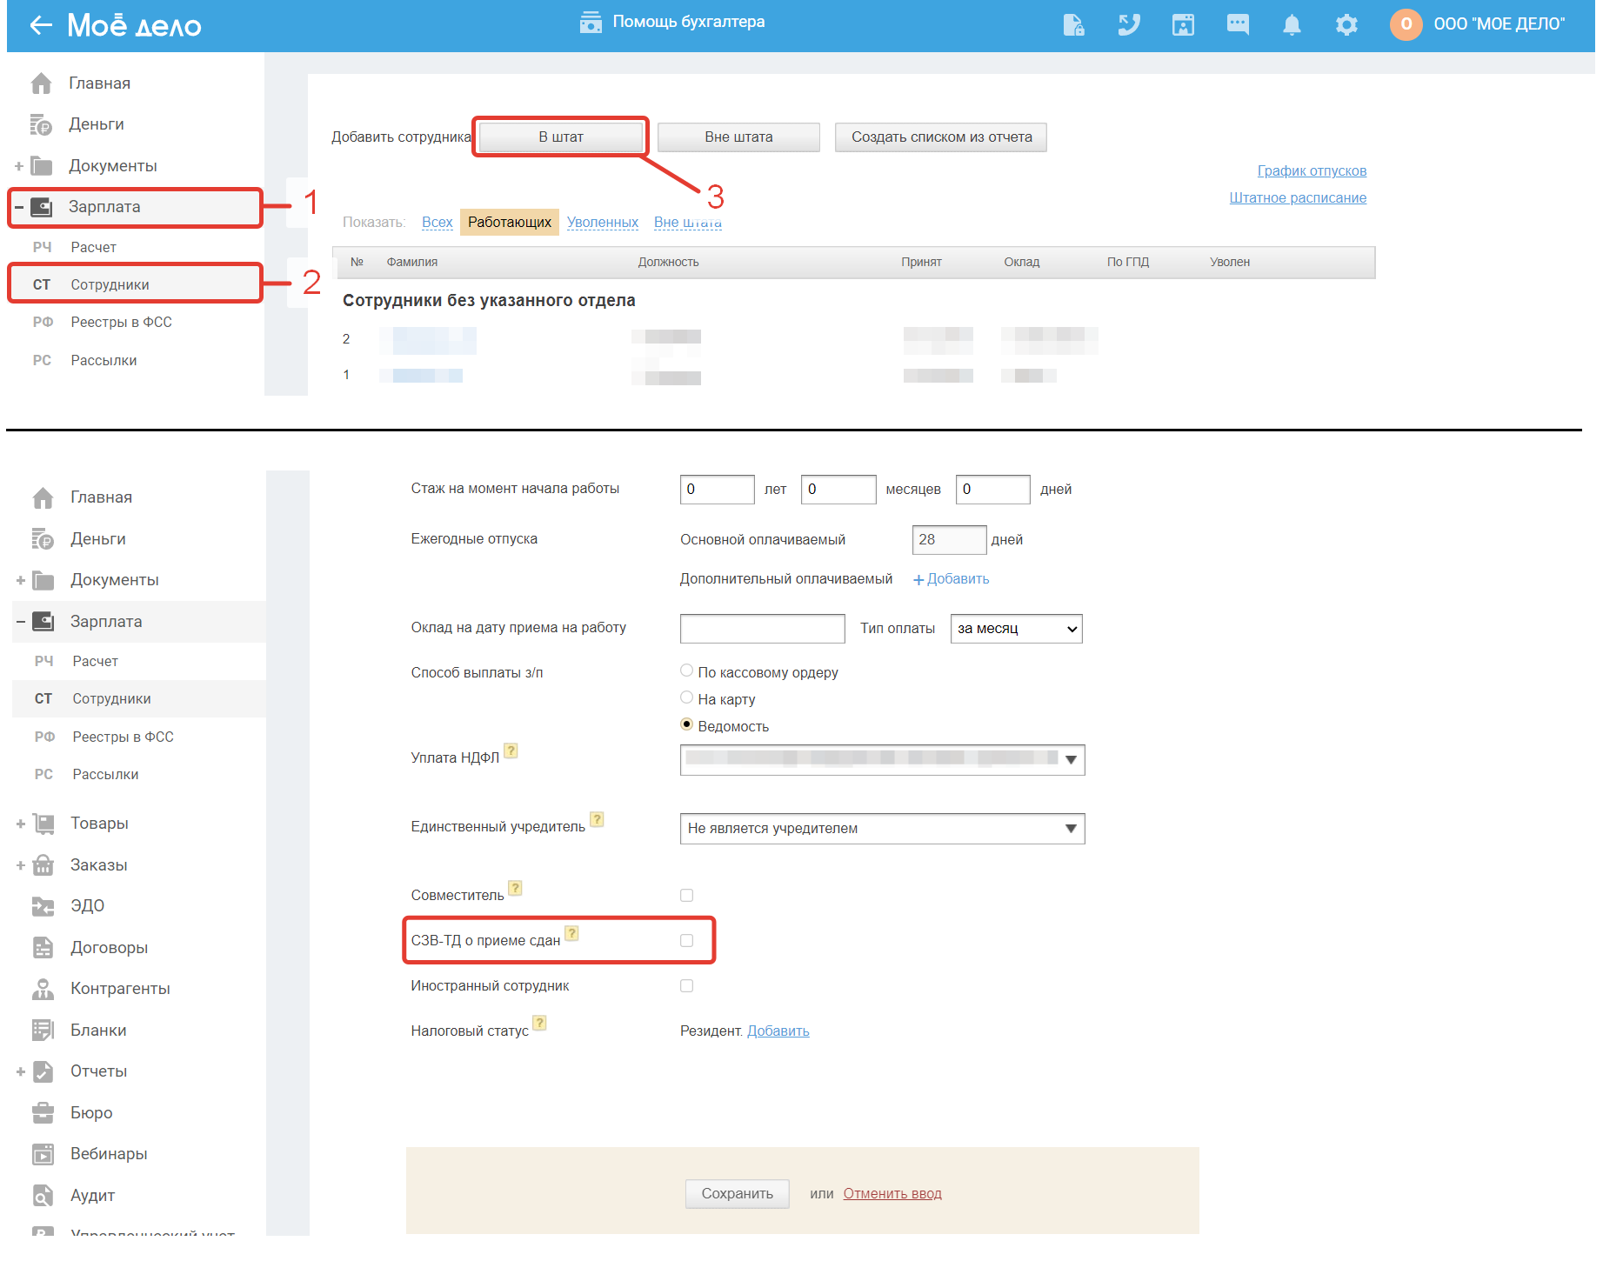Open the calendar icon in the header
Image resolution: width=1603 pixels, height=1261 pixels.
coord(1183,24)
